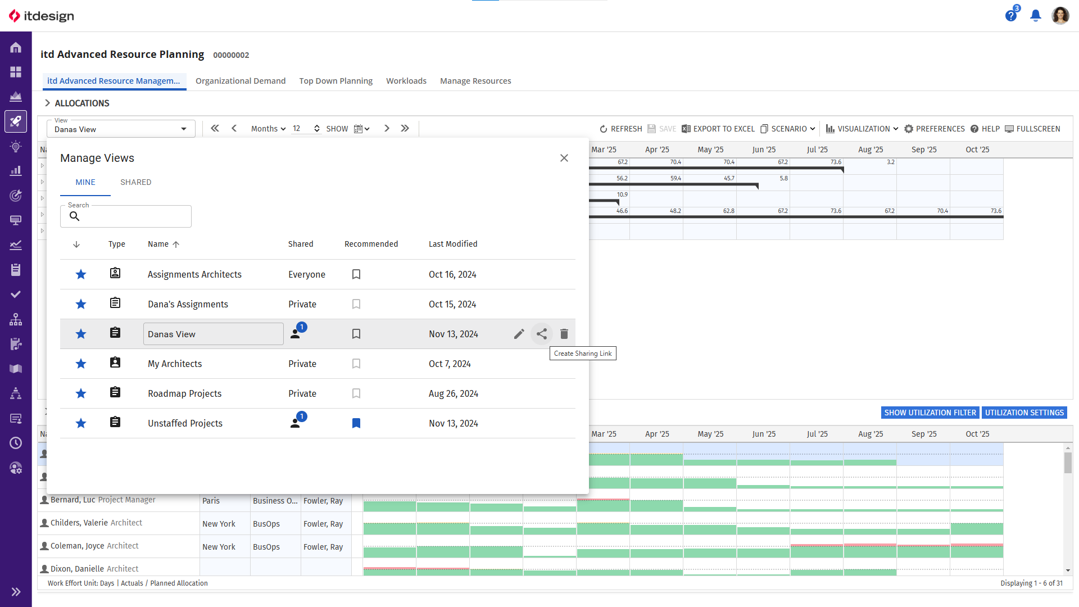Image resolution: width=1079 pixels, height=607 pixels.
Task: Expand the Allocations section
Action: point(48,103)
